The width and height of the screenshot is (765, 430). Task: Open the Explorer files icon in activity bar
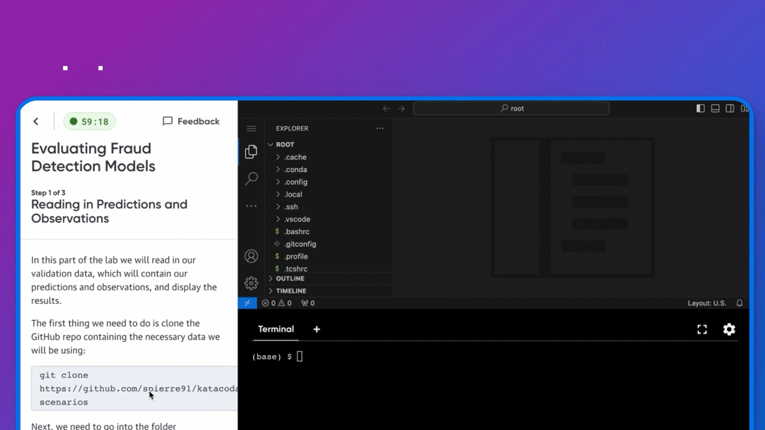coord(251,152)
